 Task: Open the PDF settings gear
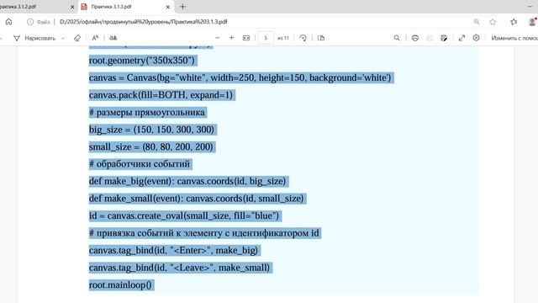coord(476,38)
